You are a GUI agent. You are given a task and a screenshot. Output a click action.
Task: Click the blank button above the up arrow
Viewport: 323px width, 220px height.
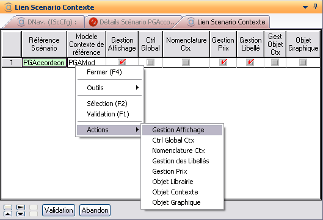tap(8, 207)
